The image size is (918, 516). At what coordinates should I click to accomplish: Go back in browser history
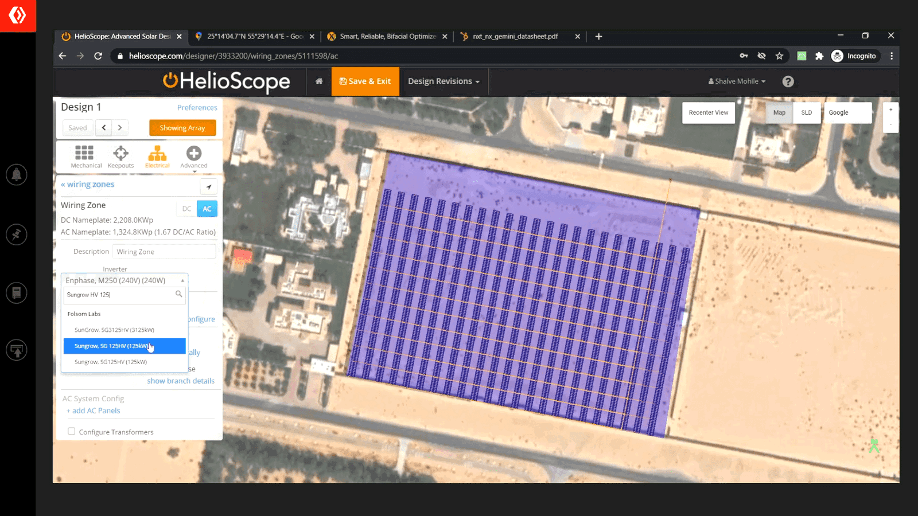coord(63,56)
